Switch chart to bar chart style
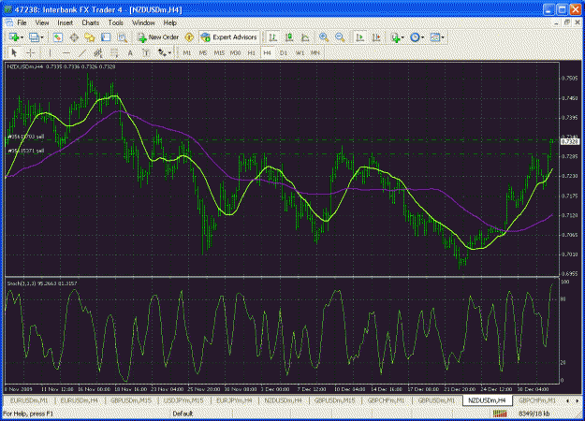585x421 pixels. (x=273, y=37)
